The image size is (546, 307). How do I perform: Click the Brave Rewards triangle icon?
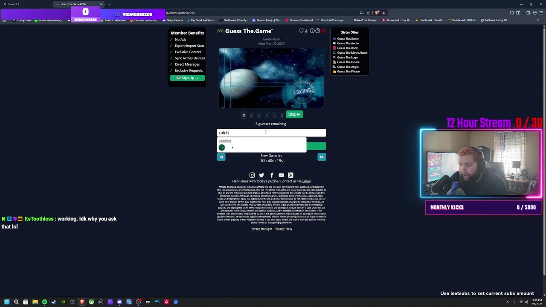tap(383, 13)
